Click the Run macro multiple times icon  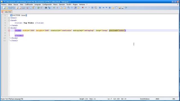coord(93,8)
